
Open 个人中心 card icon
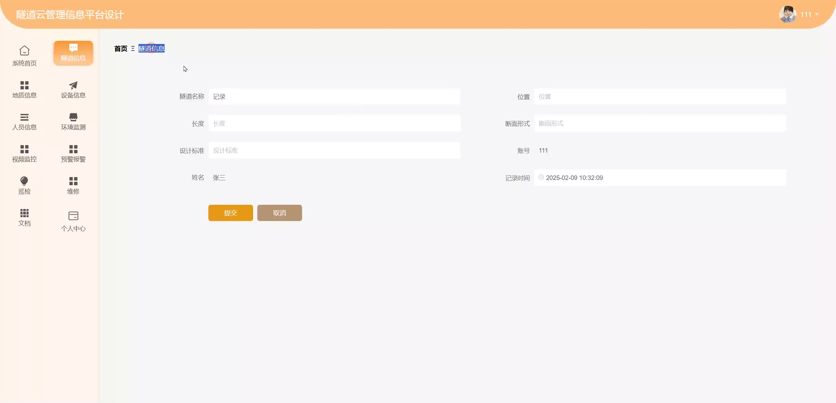(73, 216)
